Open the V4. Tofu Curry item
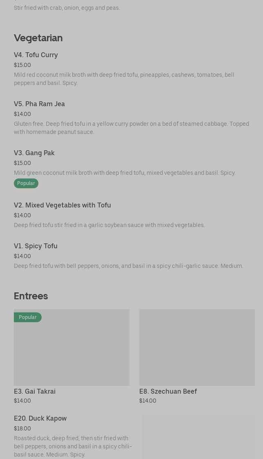Image resolution: width=263 pixels, height=459 pixels. pos(36,55)
